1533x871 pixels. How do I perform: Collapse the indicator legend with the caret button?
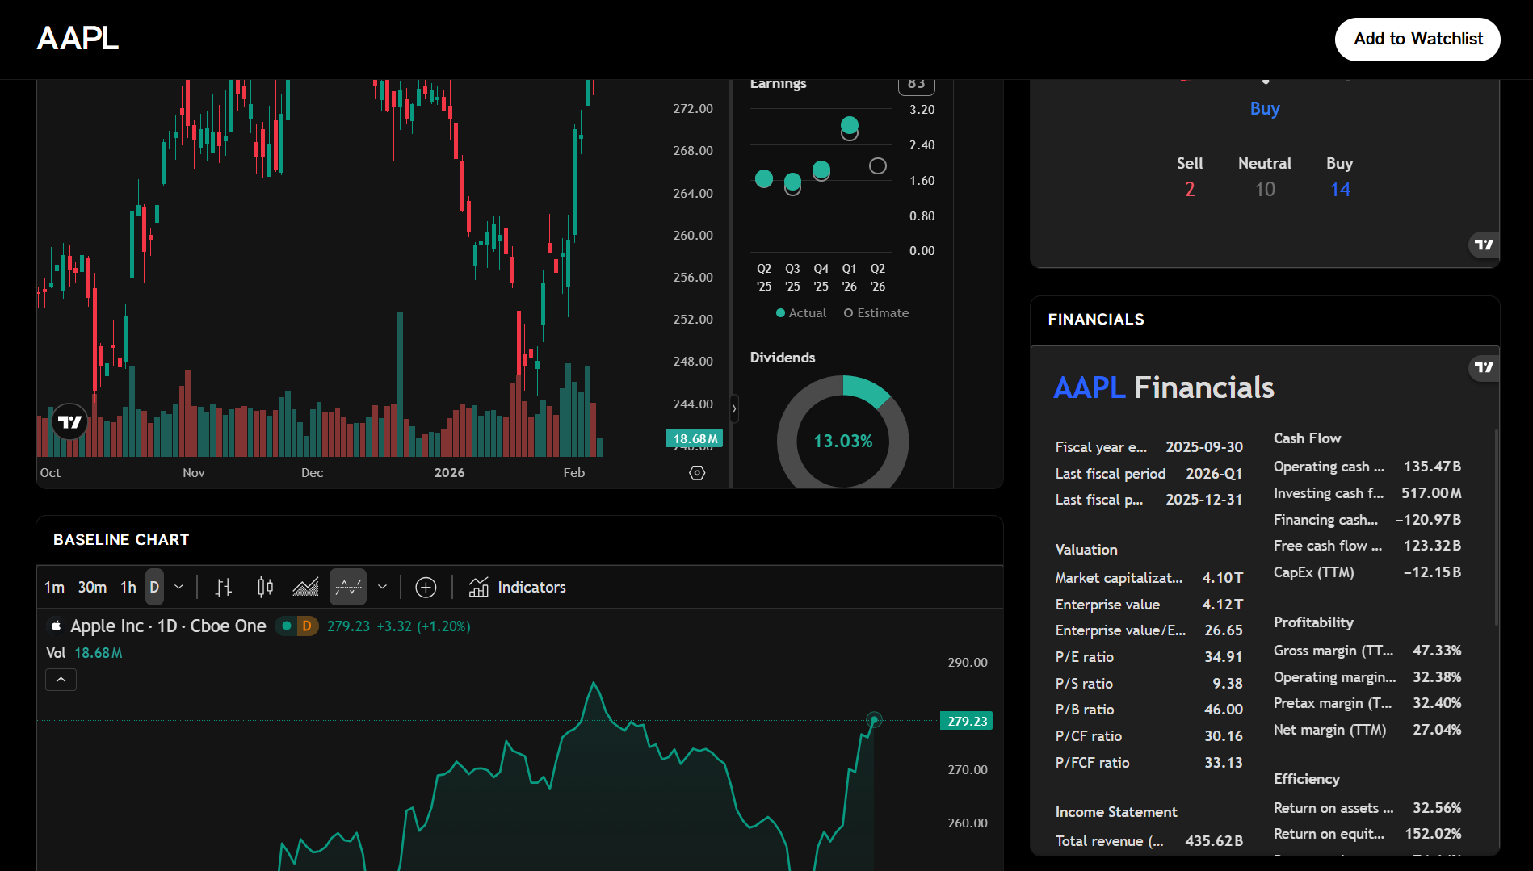[61, 680]
